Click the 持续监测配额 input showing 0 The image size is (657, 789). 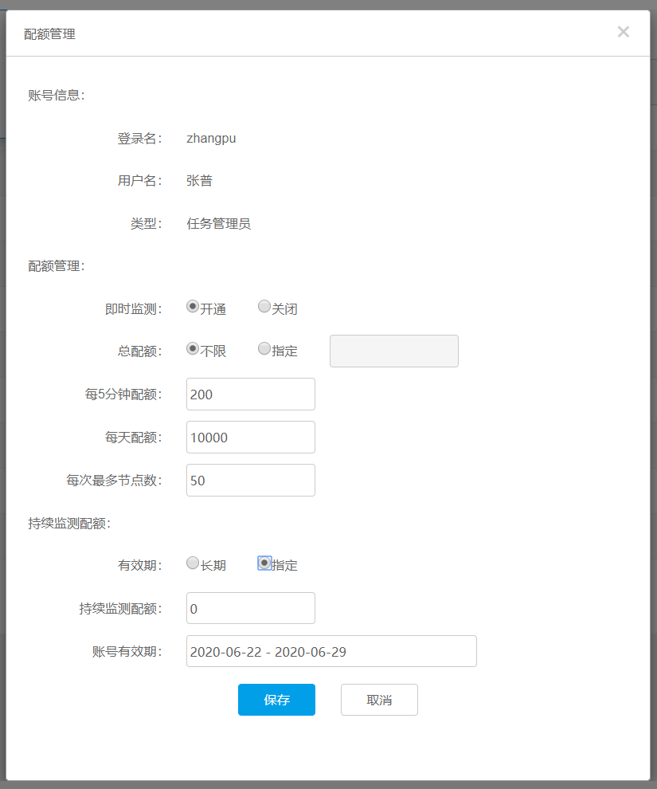[x=250, y=609]
